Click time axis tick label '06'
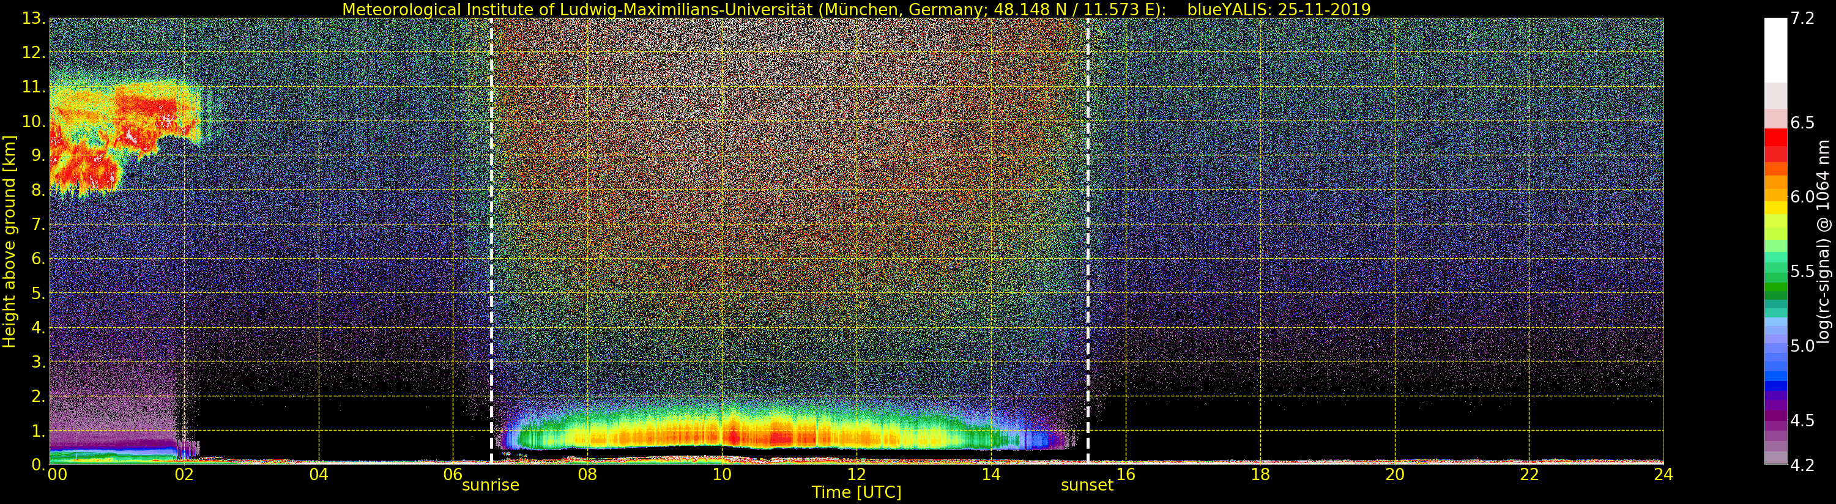This screenshot has height=504, width=1836. (453, 475)
